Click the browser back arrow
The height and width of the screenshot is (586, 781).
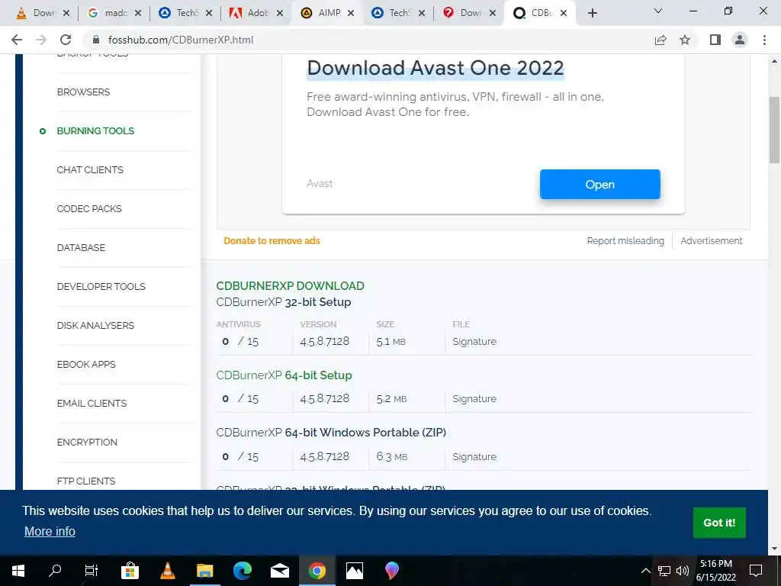(17, 40)
